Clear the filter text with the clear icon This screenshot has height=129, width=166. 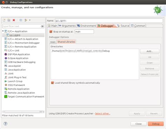[42, 26]
